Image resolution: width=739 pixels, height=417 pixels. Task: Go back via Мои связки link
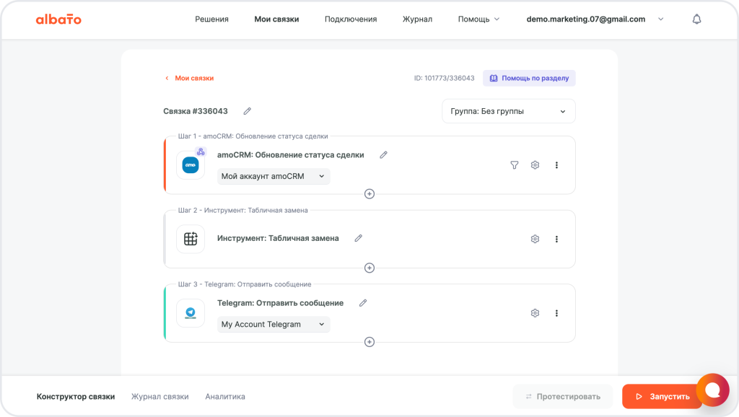(193, 78)
